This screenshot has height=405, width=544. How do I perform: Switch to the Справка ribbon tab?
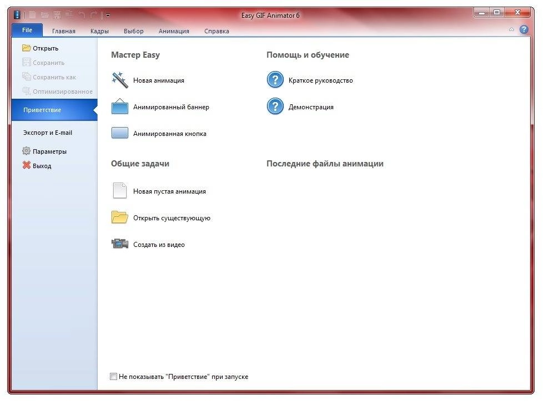point(216,31)
